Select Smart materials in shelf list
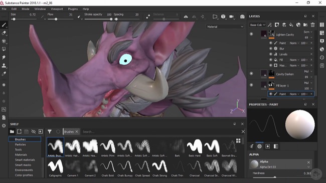 pyautogui.click(x=25, y=160)
